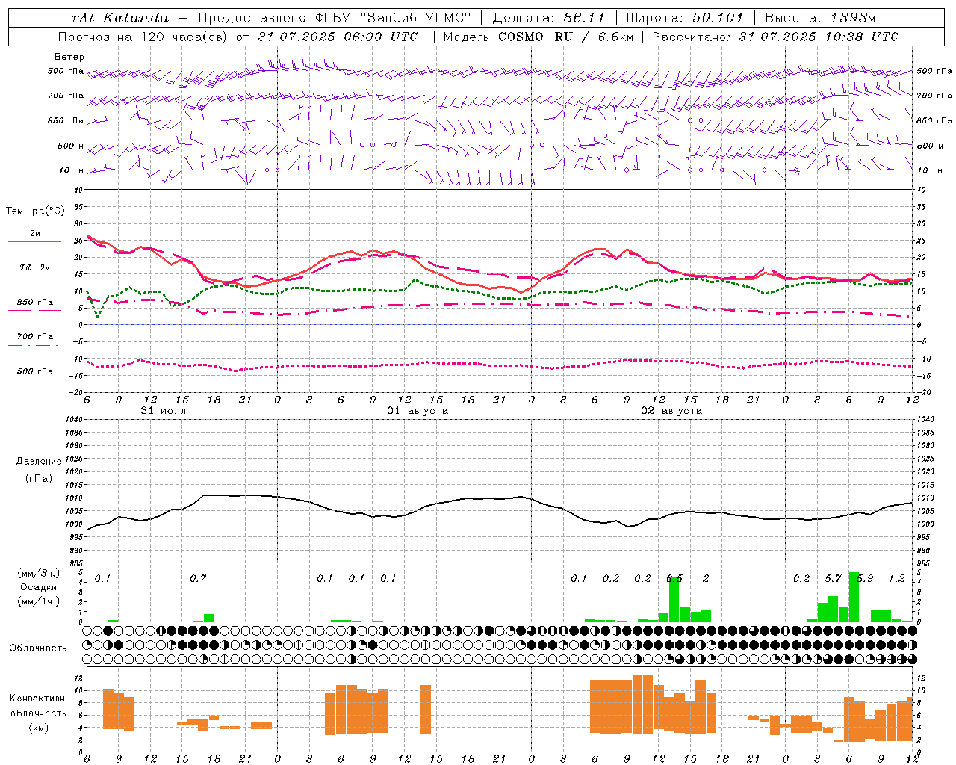
Task: Click the 850 гПа temperature legend entry
Action: point(35,303)
